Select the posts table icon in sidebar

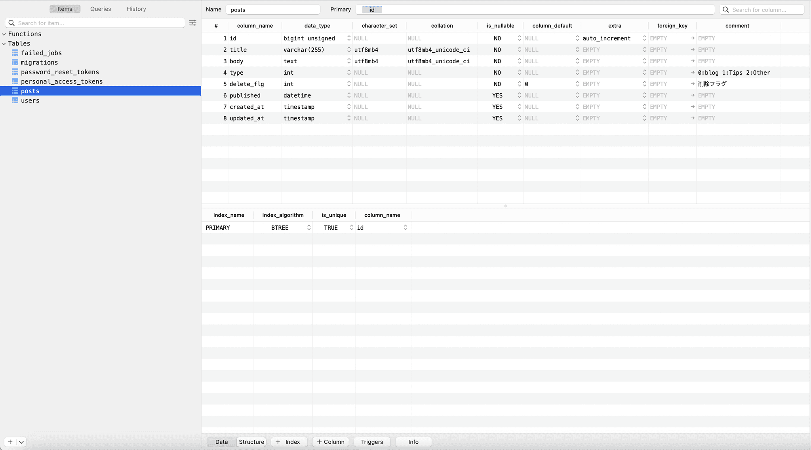(x=15, y=91)
